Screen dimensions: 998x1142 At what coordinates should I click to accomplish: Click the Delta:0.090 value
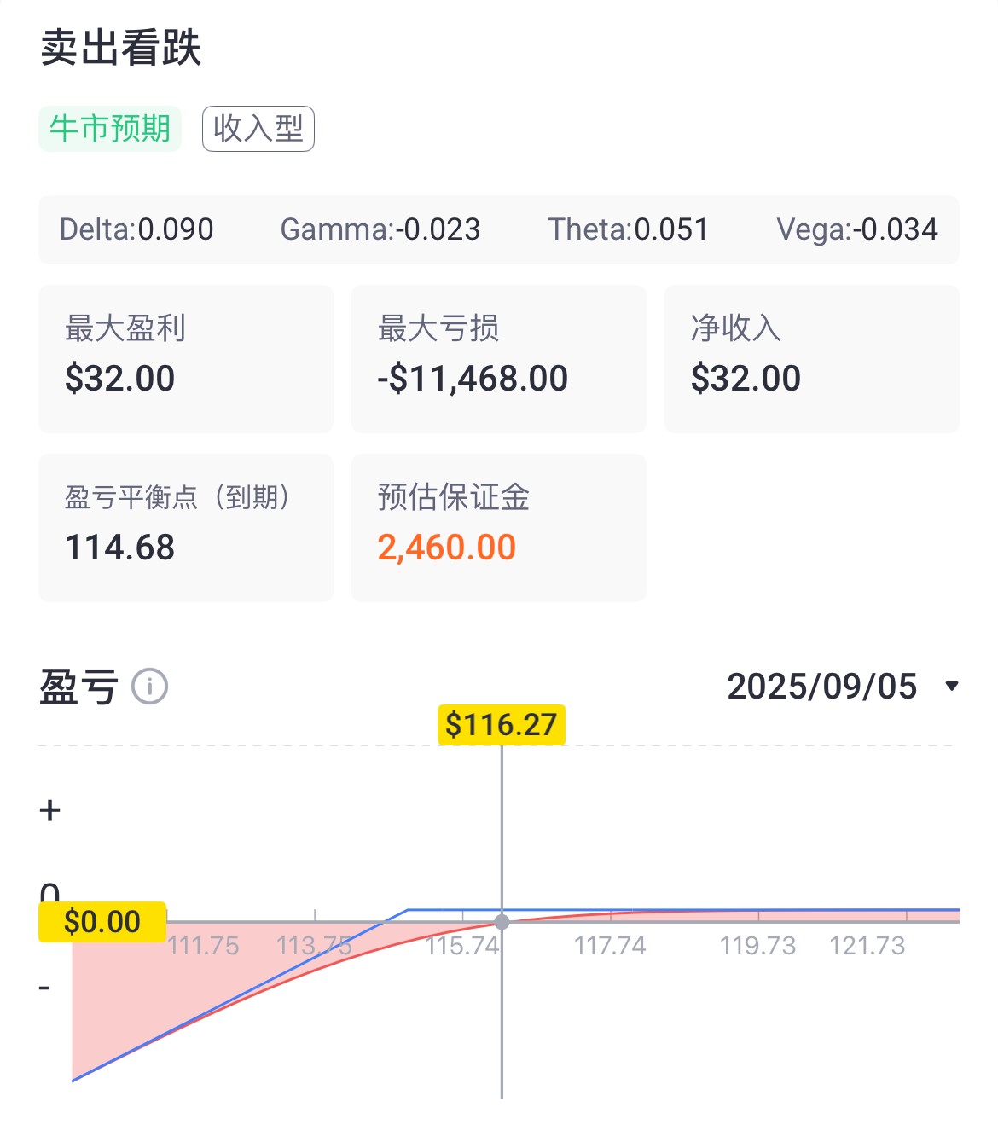click(136, 229)
